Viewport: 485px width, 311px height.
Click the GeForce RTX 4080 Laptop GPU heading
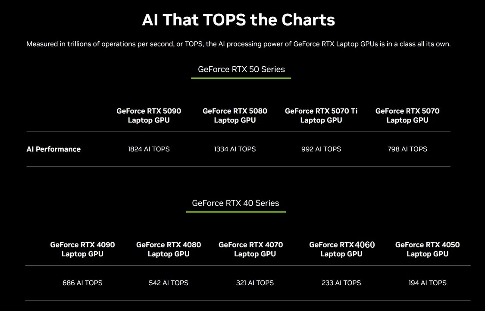click(x=169, y=249)
